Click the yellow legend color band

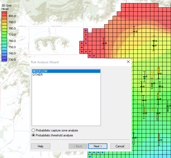pos(4,24)
